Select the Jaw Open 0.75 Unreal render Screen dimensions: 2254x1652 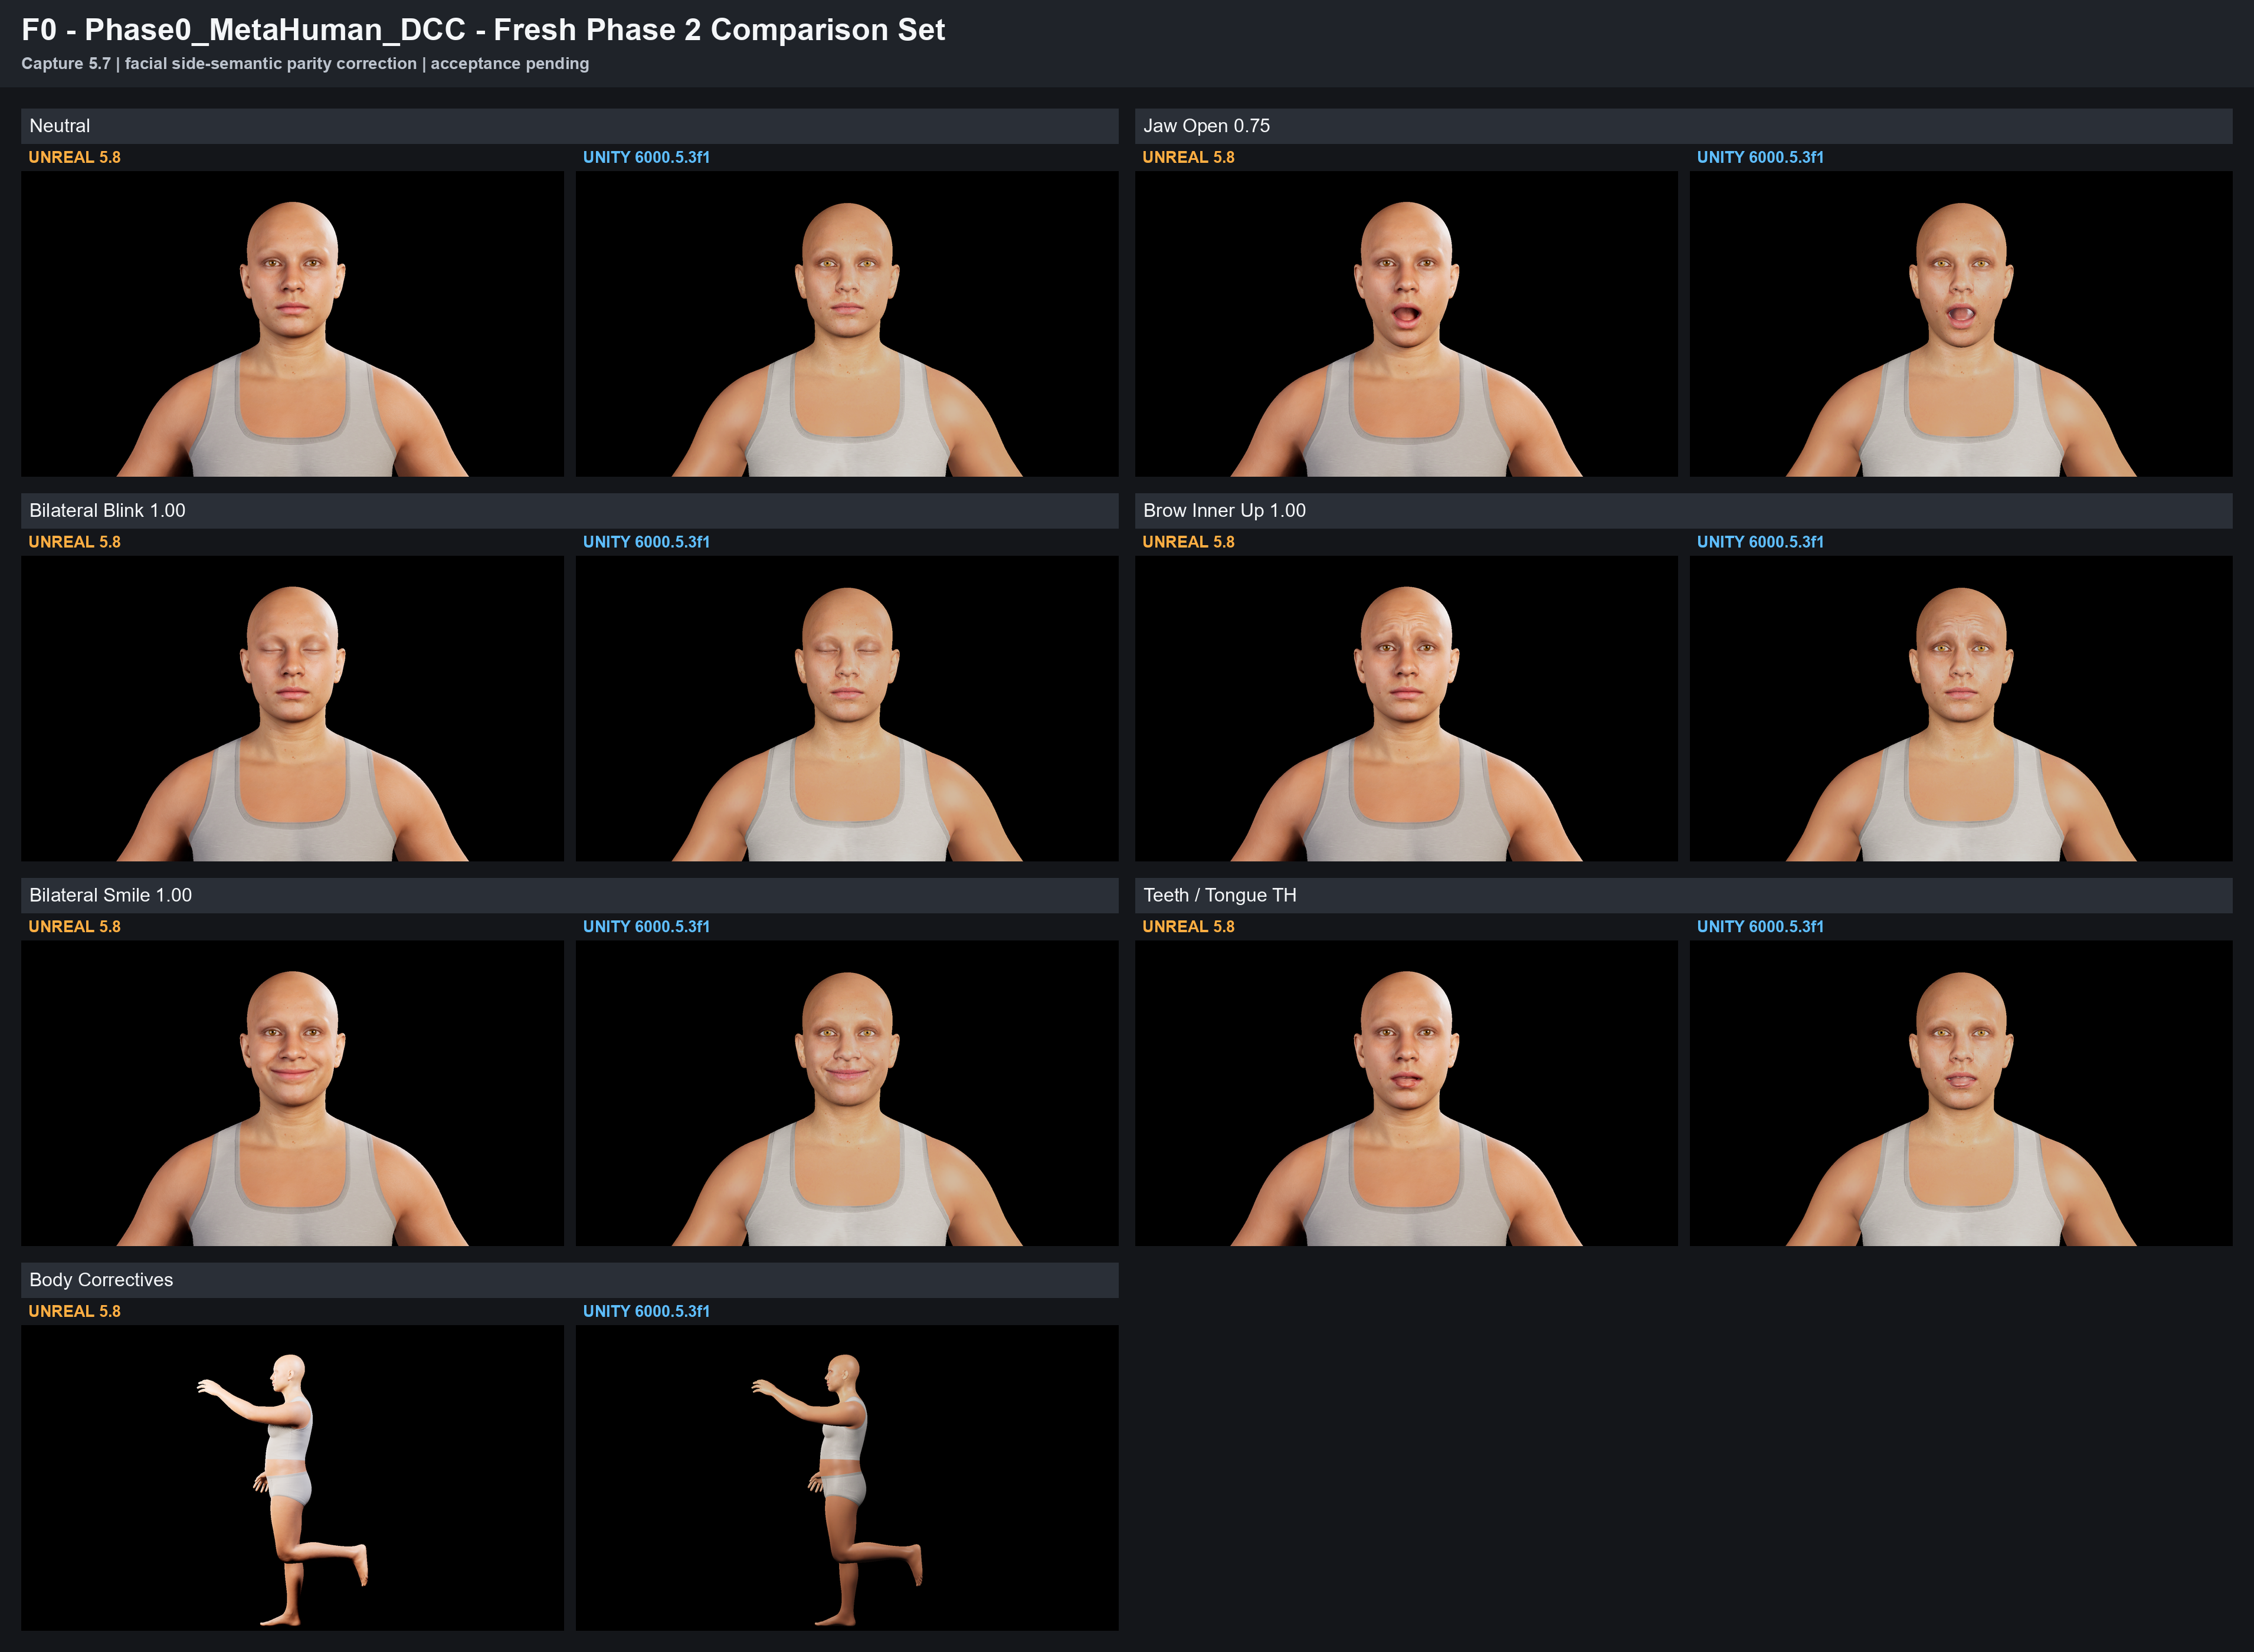click(x=1406, y=324)
